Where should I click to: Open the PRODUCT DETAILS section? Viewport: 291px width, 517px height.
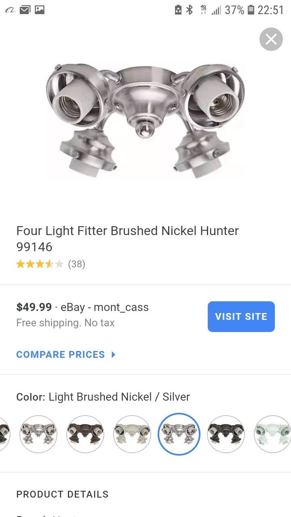click(62, 494)
